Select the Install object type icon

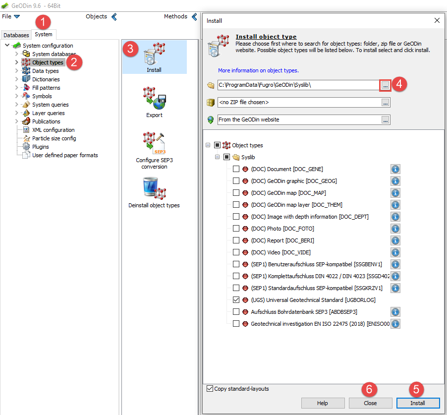pos(154,55)
